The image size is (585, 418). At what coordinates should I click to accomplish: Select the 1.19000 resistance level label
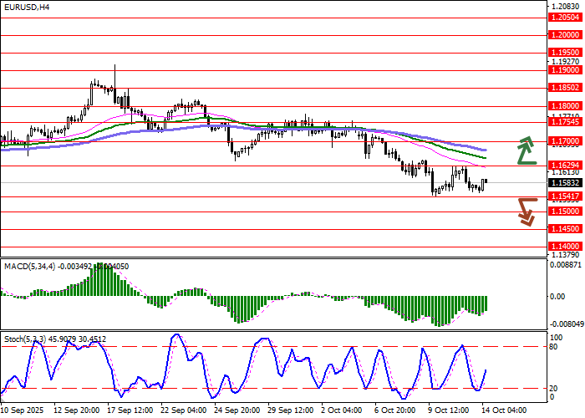(x=565, y=70)
